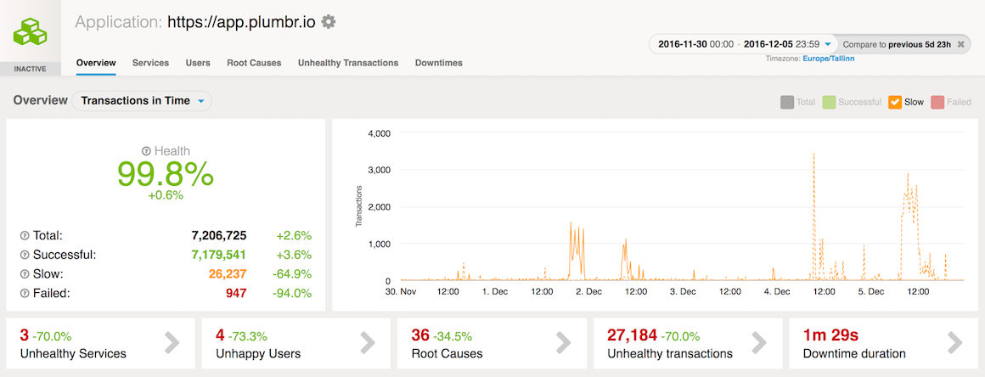Click the 1m 29s Downtime duration label
This screenshot has height=377, width=985.
(x=854, y=354)
